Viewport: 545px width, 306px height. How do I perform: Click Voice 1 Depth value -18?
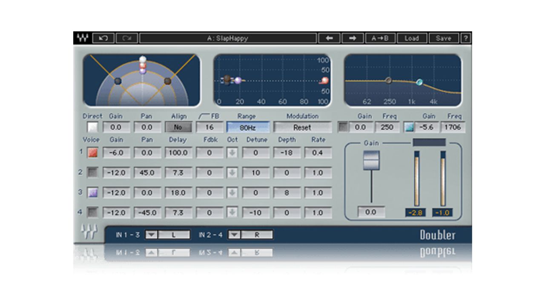[x=287, y=153]
